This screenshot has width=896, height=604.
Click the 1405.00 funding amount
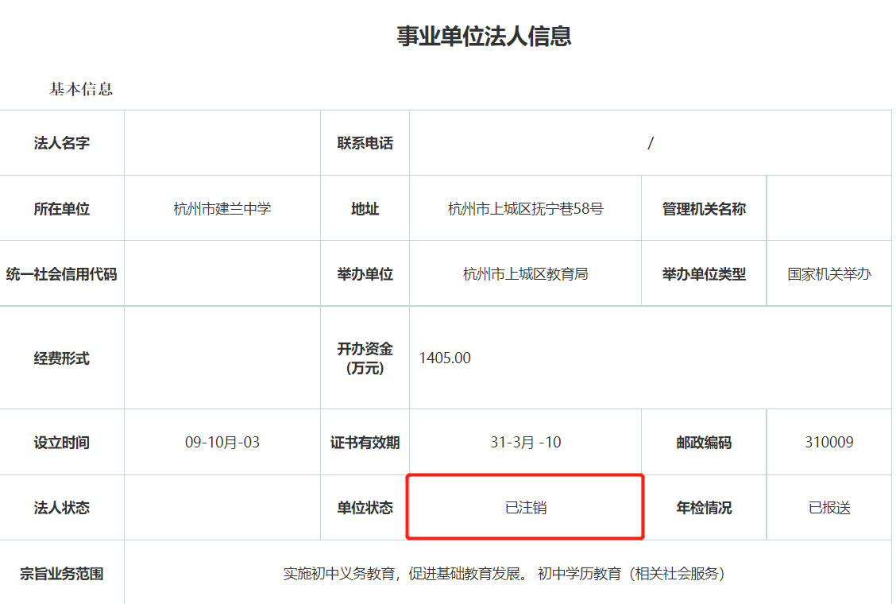(445, 358)
